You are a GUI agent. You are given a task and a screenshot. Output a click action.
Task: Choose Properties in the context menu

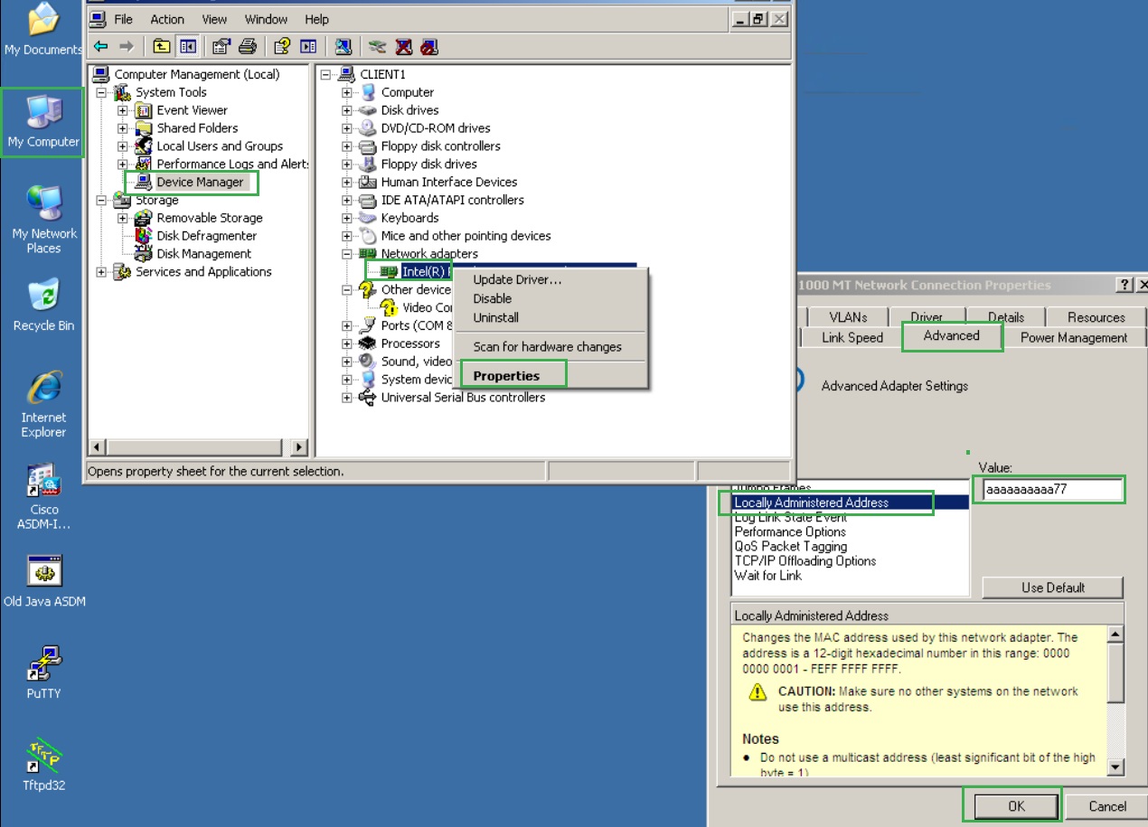[x=506, y=376]
